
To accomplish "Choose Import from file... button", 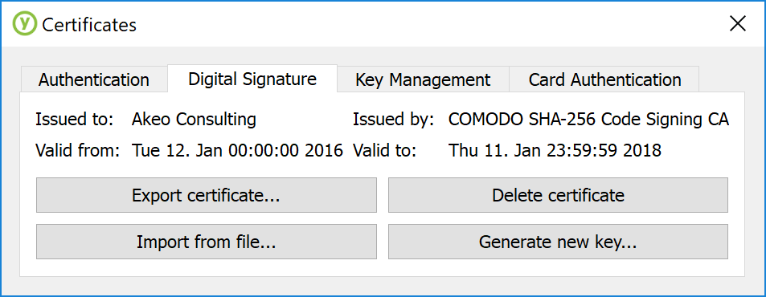I will [206, 242].
